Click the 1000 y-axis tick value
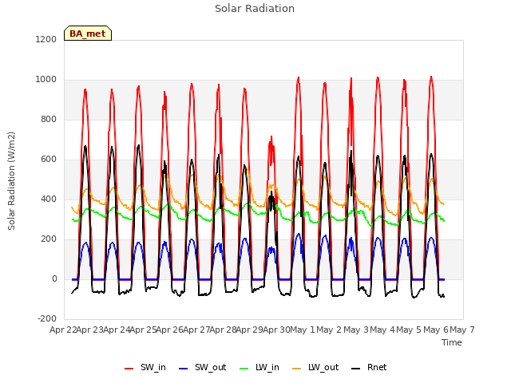Screen dimensions: 511x383 point(46,80)
